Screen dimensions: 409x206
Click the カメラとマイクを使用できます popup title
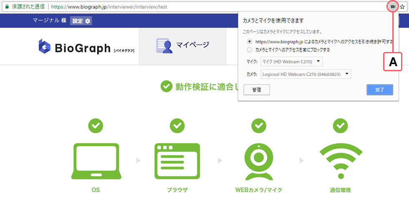click(273, 20)
